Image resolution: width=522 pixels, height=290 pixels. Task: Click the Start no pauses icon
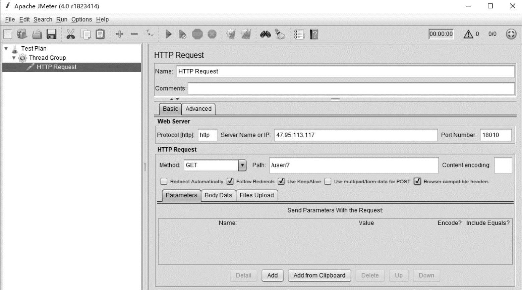pyautogui.click(x=182, y=34)
